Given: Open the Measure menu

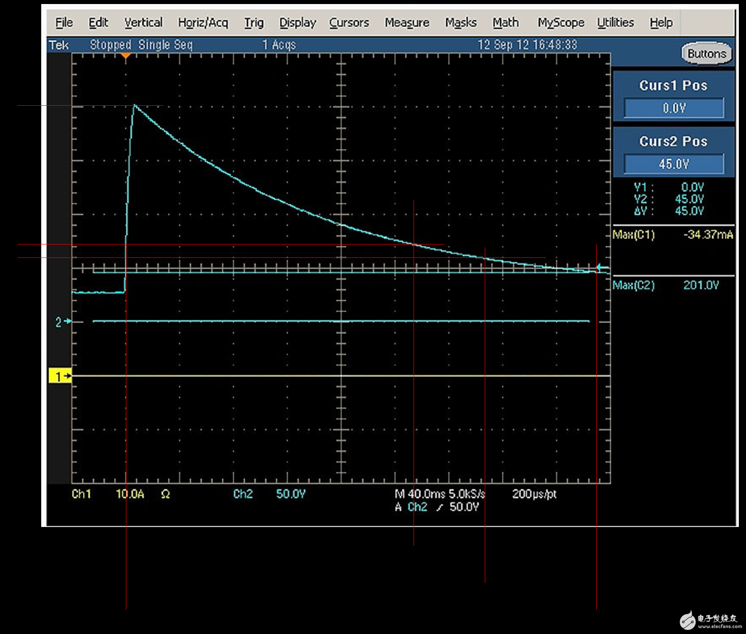Looking at the screenshot, I should (407, 23).
